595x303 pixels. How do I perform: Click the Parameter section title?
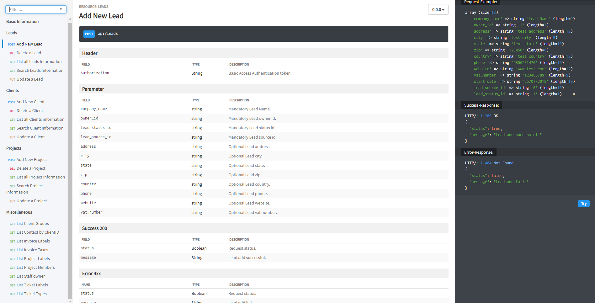(93, 89)
